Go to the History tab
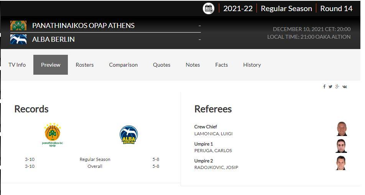Image resolution: width=365 pixels, height=195 pixels. click(252, 65)
